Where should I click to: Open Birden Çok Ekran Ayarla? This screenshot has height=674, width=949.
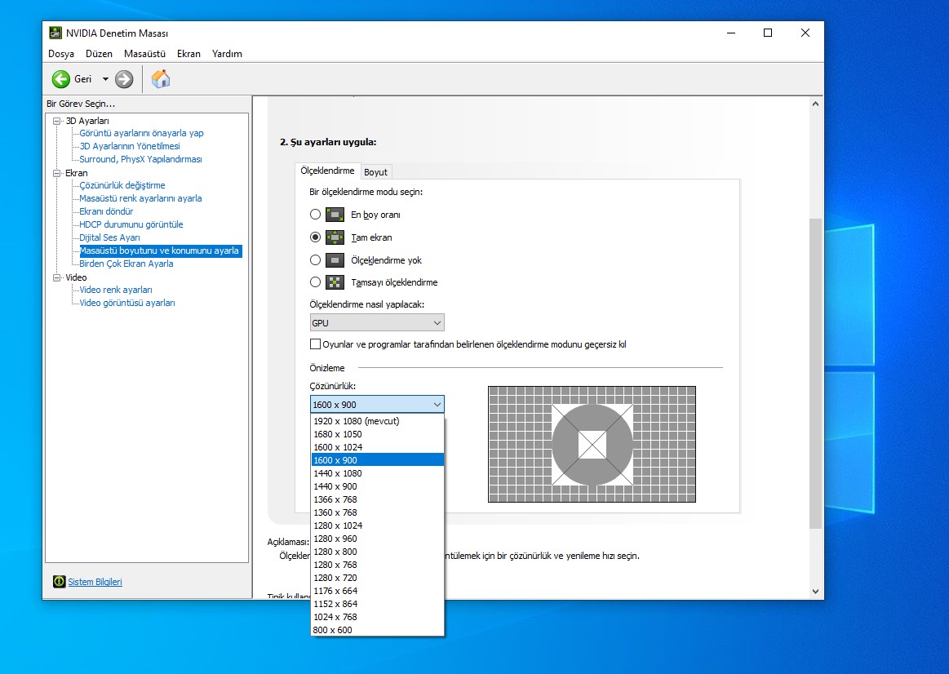[x=126, y=264]
